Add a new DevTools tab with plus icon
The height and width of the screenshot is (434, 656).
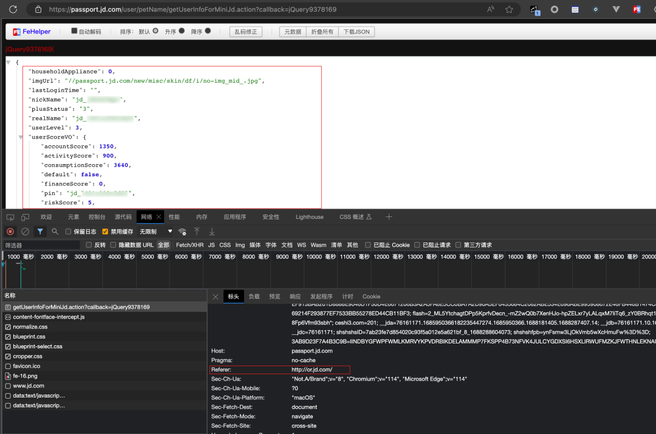[x=389, y=217]
